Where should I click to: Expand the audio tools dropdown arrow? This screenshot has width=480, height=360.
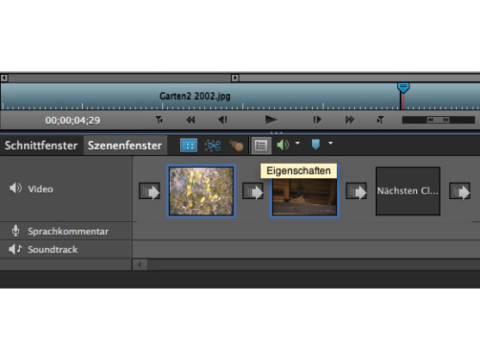click(297, 143)
